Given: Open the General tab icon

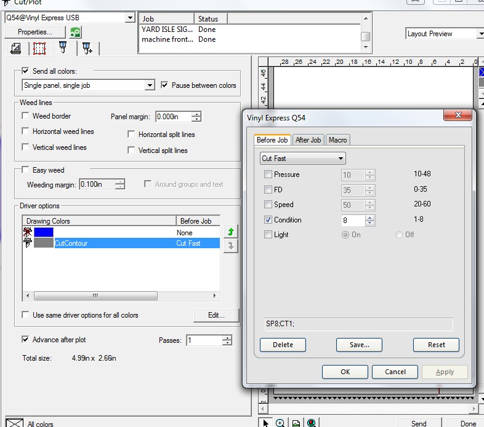Looking at the screenshot, I should point(16,49).
